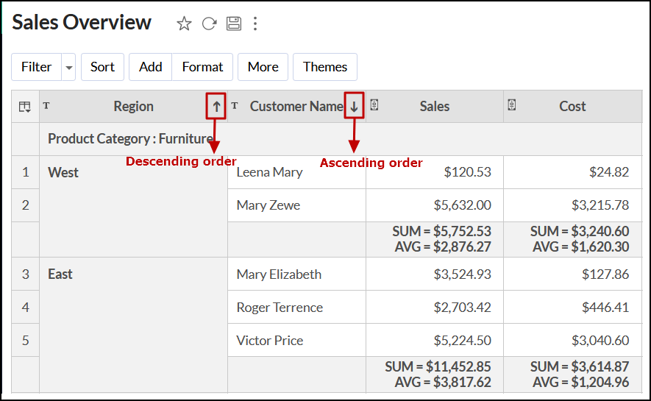
Task: Select the Customer Name column header
Action: point(296,107)
